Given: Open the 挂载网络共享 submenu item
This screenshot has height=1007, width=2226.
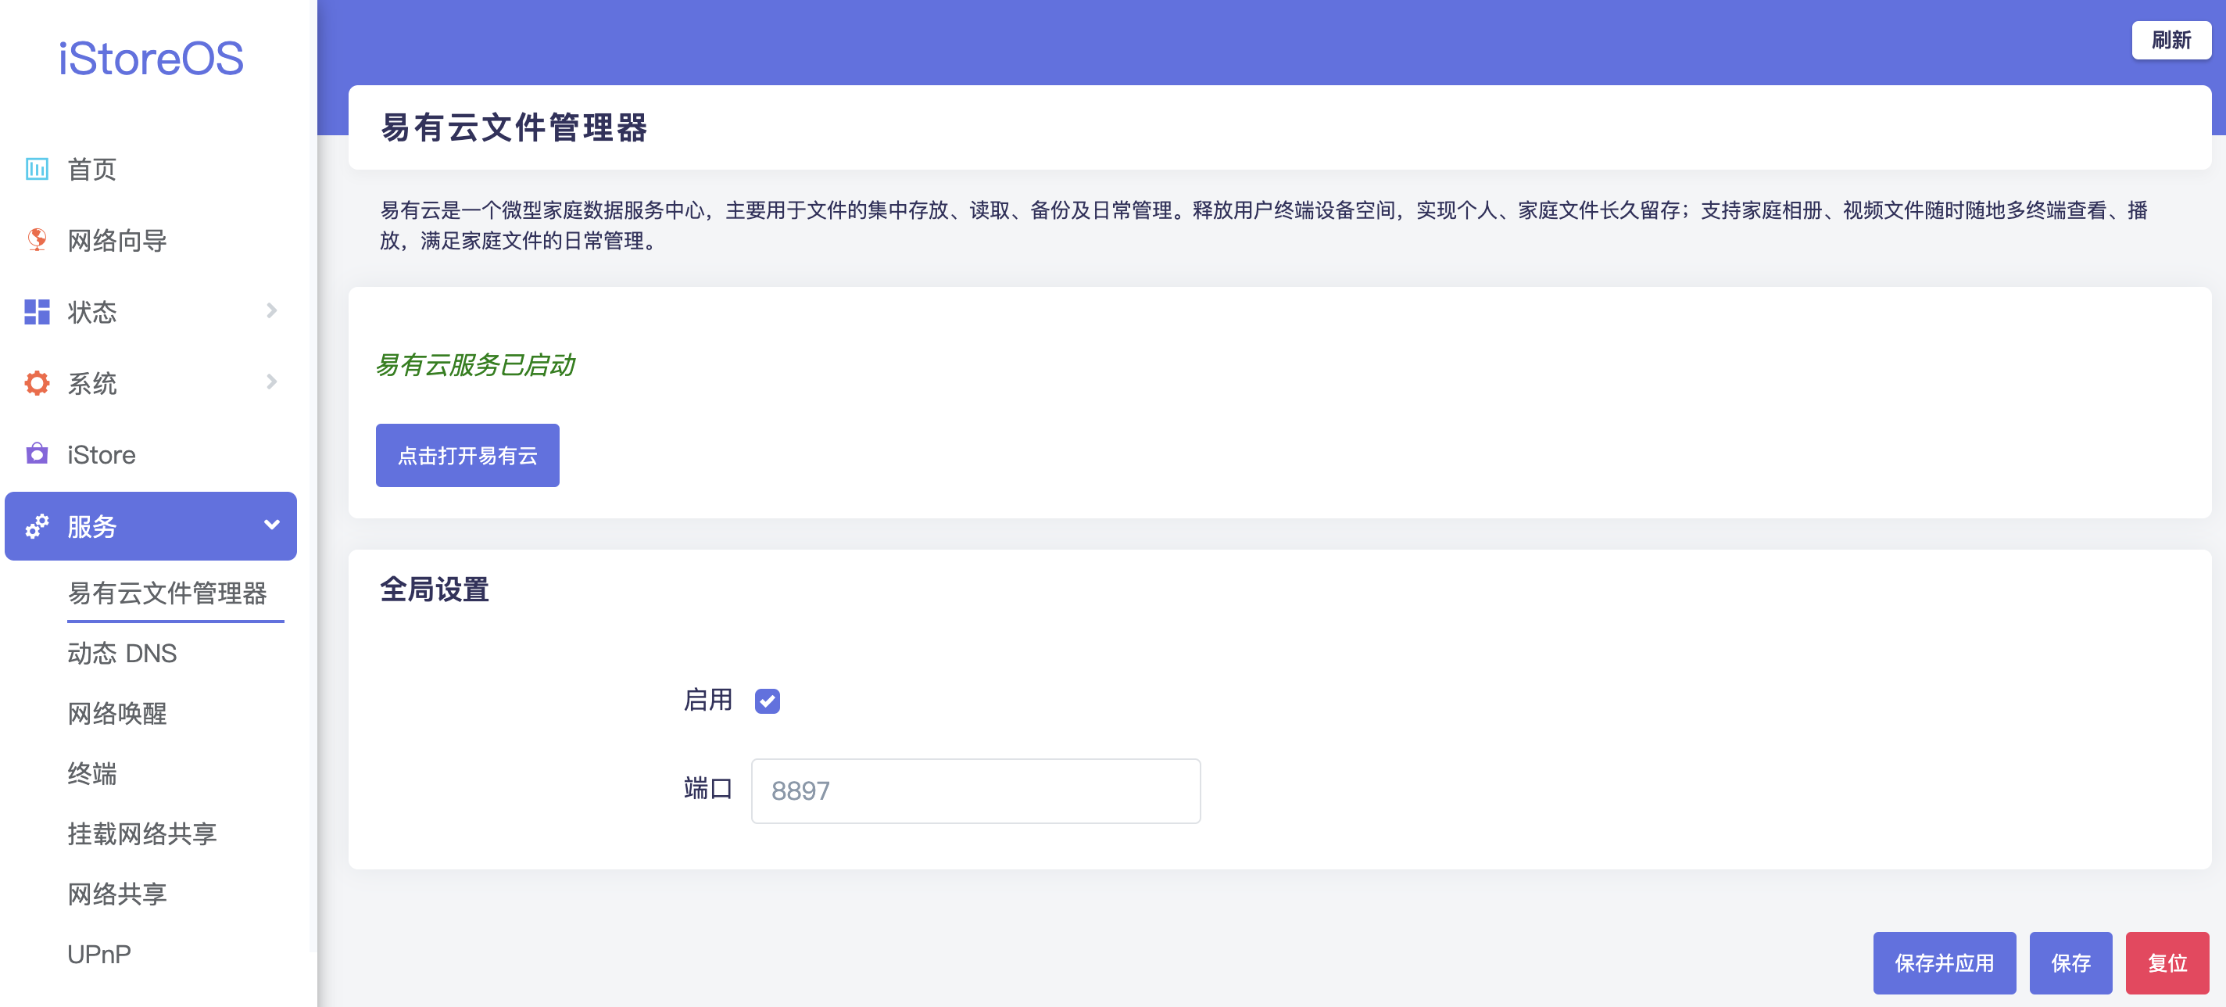Looking at the screenshot, I should (x=142, y=834).
